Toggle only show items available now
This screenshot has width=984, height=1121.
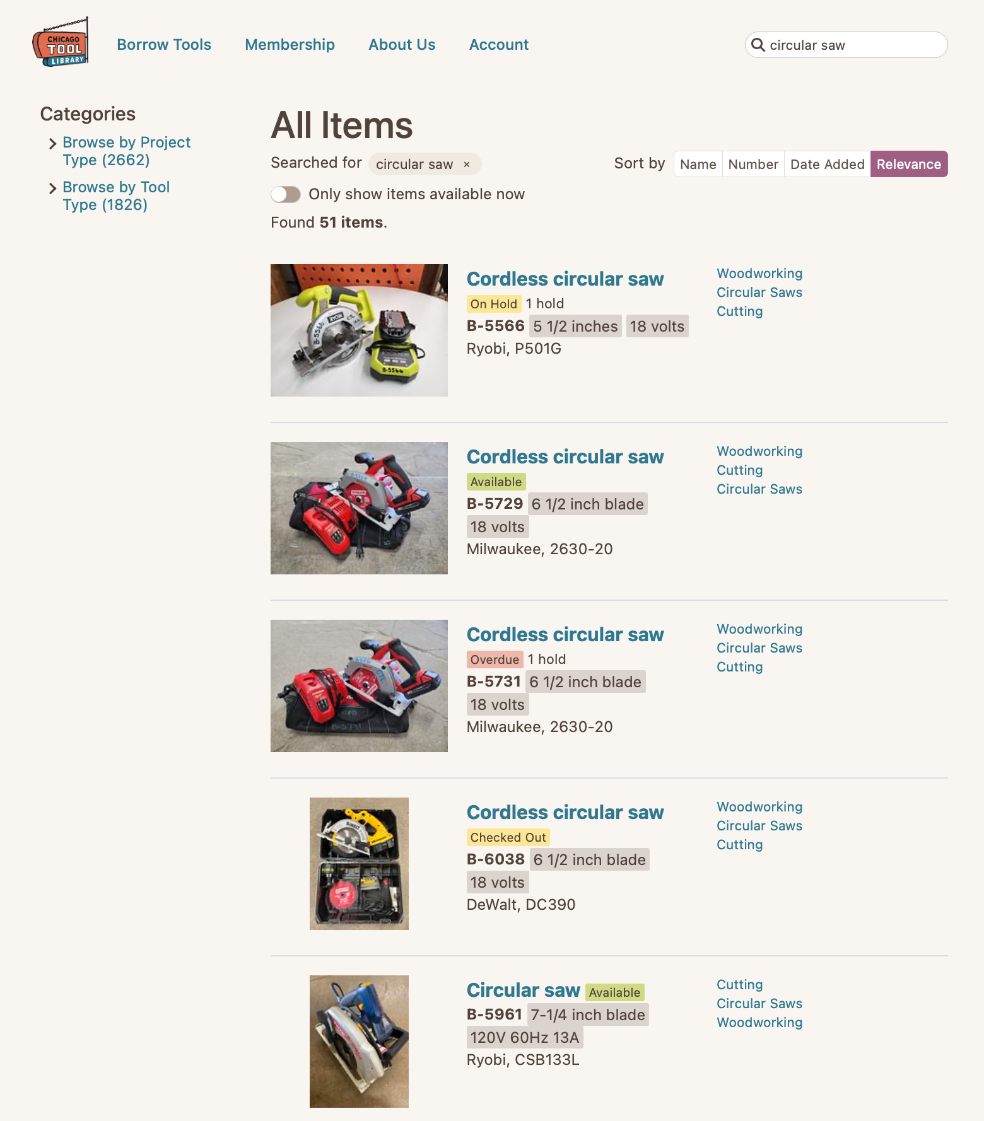pyautogui.click(x=286, y=194)
